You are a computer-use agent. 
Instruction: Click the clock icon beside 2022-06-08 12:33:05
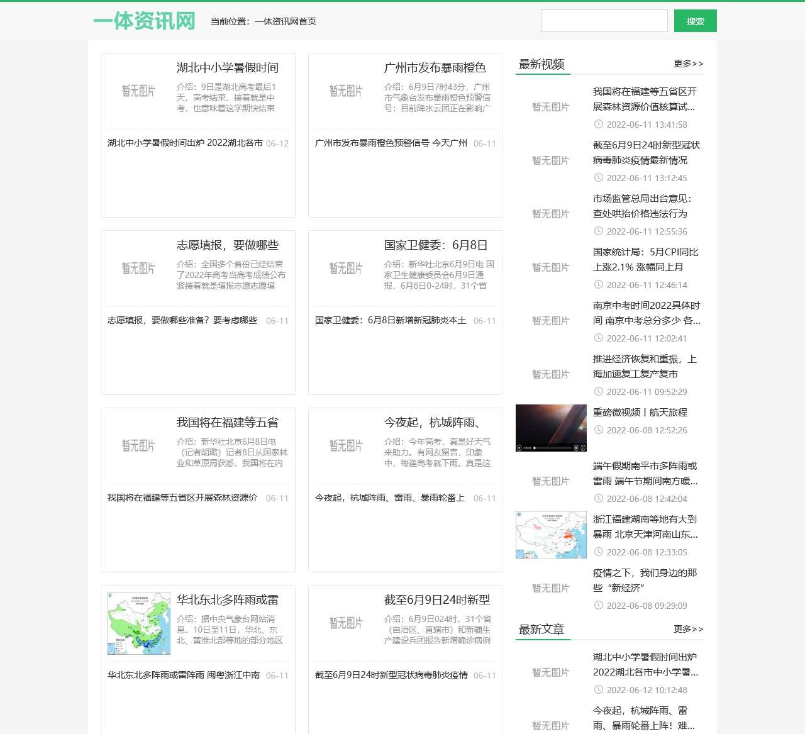coord(599,552)
